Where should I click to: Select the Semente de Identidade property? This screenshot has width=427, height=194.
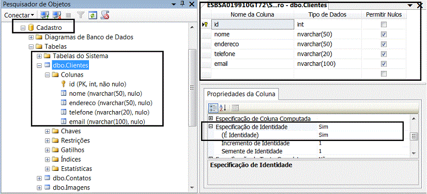pyautogui.click(x=309, y=151)
